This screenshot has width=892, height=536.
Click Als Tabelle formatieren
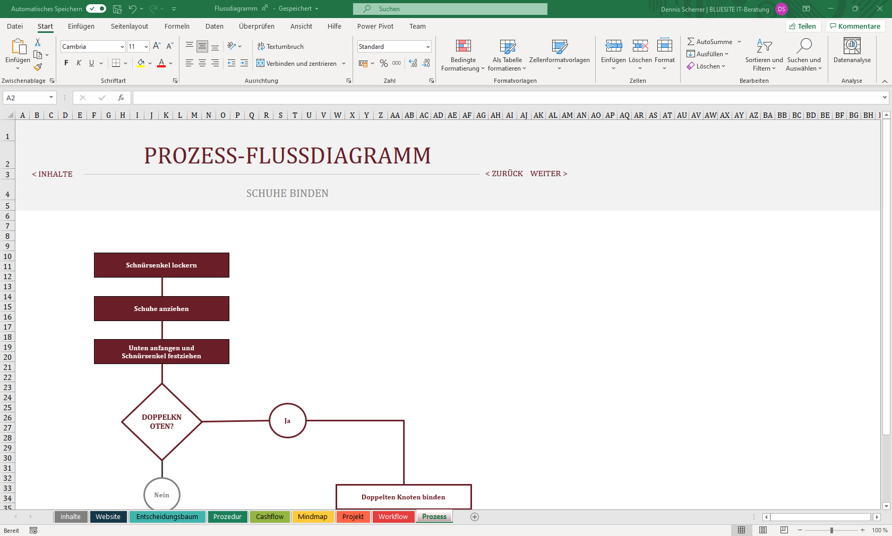507,55
